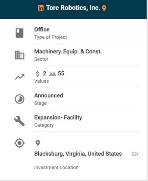This screenshot has width=148, height=181.
Task: Click the dollar sign investment value icon
Action: 38,74
